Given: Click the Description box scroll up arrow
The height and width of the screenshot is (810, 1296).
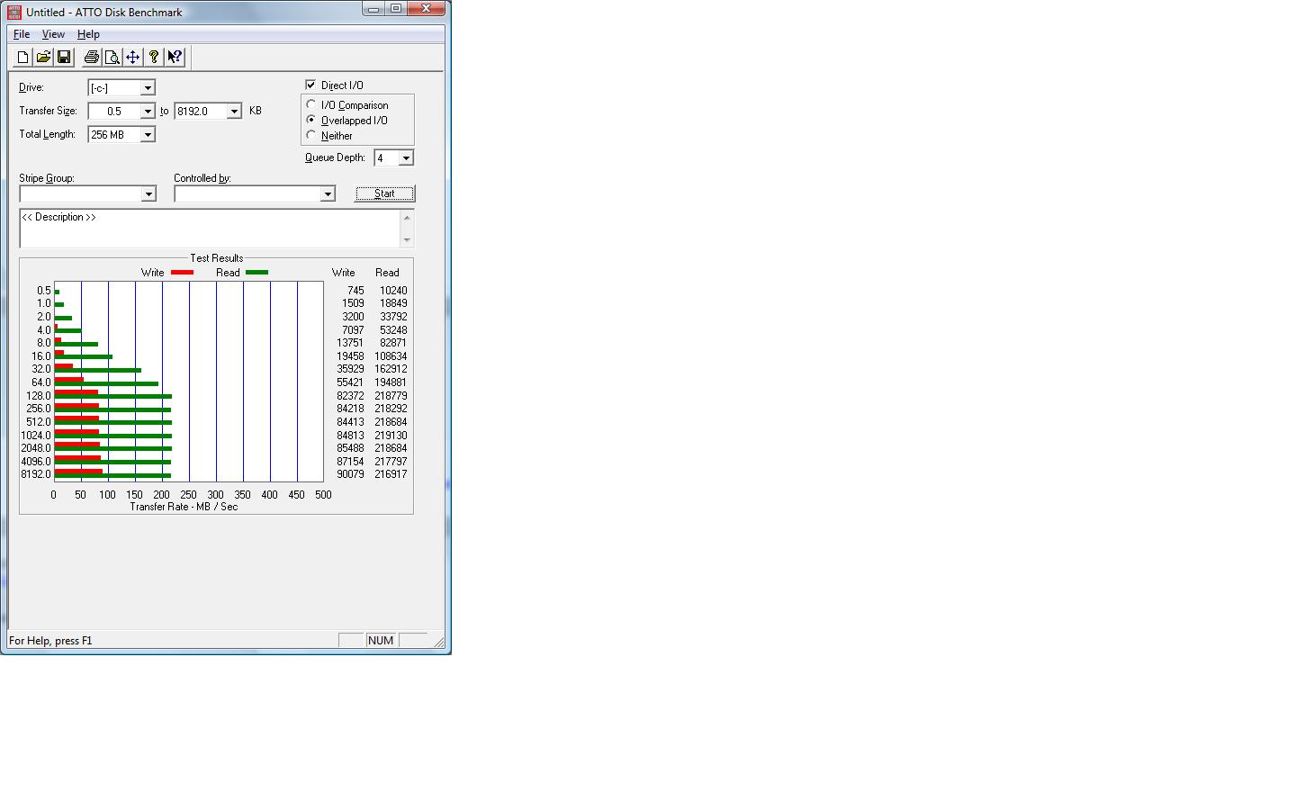Looking at the screenshot, I should pyautogui.click(x=407, y=217).
